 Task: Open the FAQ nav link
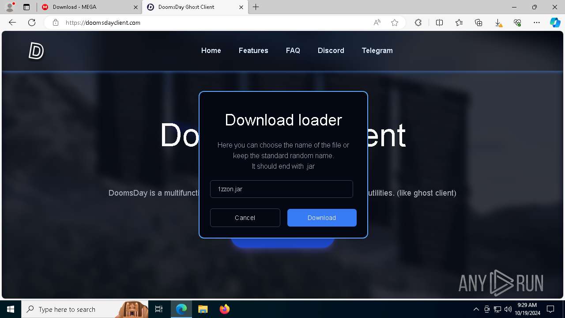[293, 51]
